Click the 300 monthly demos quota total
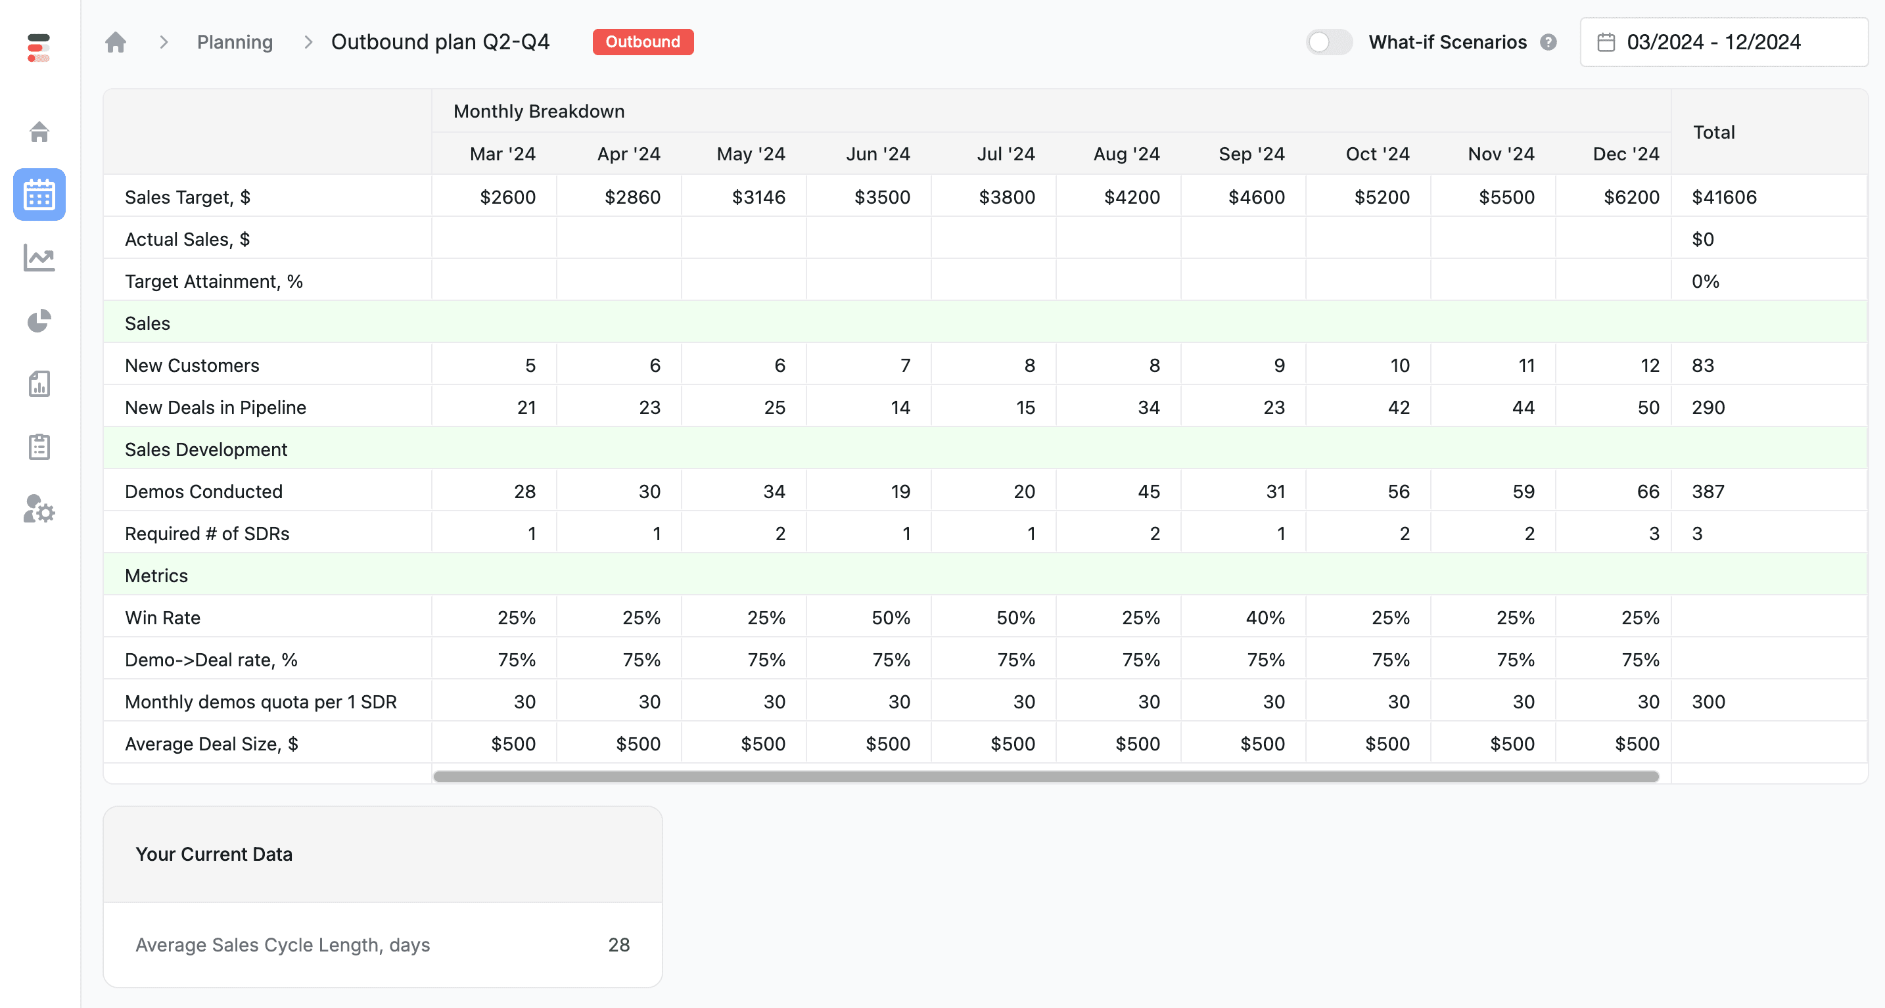Viewport: 1885px width, 1008px height. (x=1709, y=702)
